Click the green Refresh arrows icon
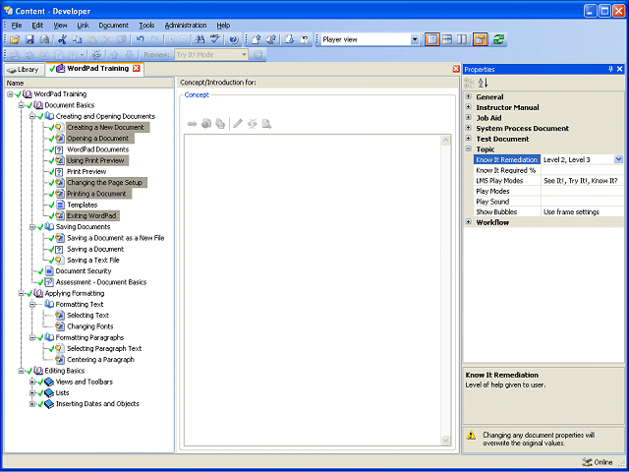This screenshot has width=629, height=472. click(499, 39)
